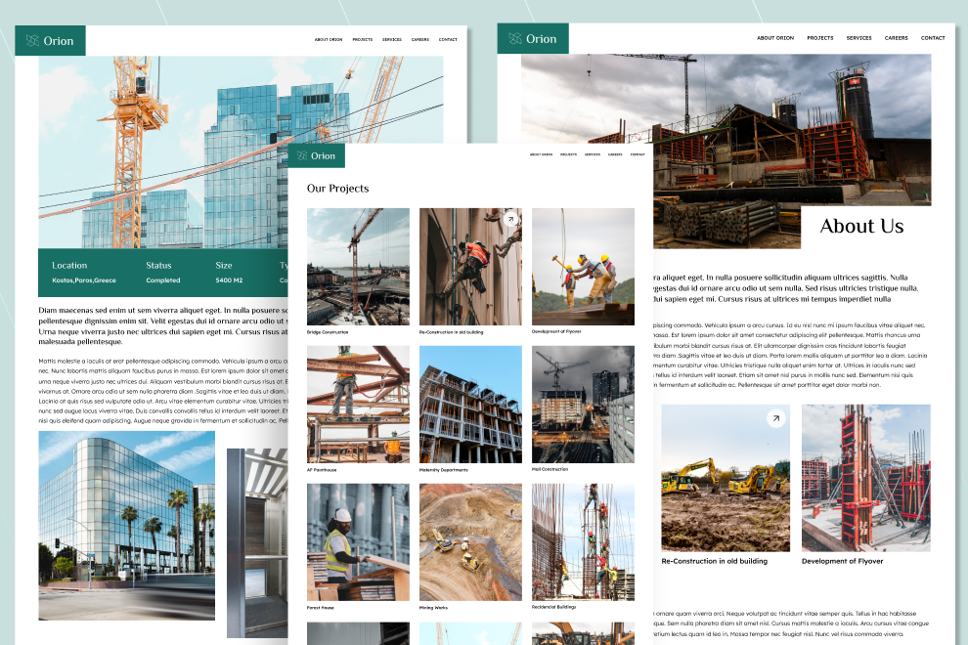Click Development of Flyover caption on About Us page
The image size is (968, 645).
842,561
